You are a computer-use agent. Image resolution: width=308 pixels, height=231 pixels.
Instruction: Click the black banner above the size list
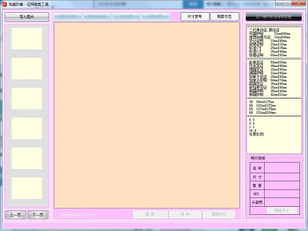click(273, 17)
